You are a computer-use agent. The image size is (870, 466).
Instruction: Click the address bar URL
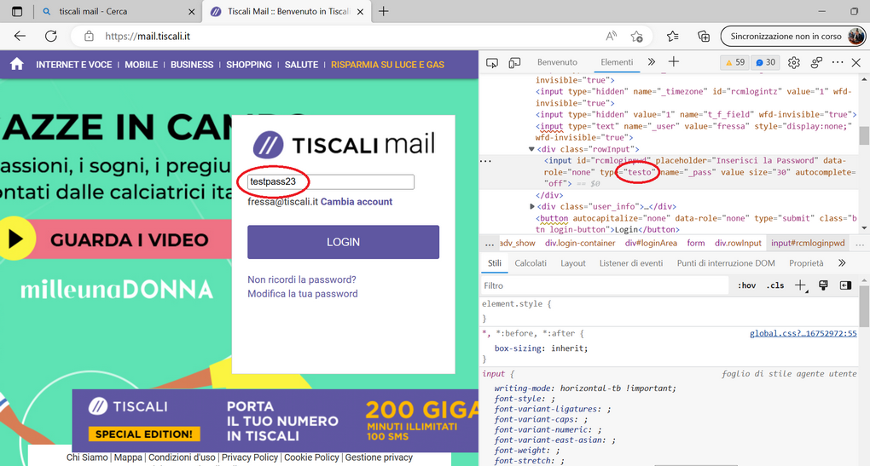pyautogui.click(x=147, y=36)
